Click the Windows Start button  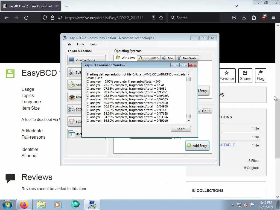tap(7, 205)
